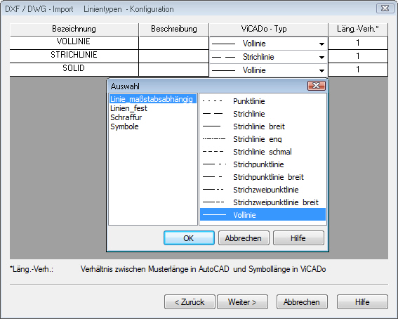Expand the type dropdown in STRICHLINIE row
This screenshot has width=398, height=319.
pyautogui.click(x=321, y=58)
